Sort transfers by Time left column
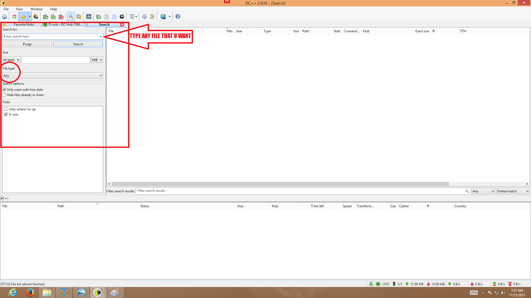The height and width of the screenshot is (298, 531). 312,206
